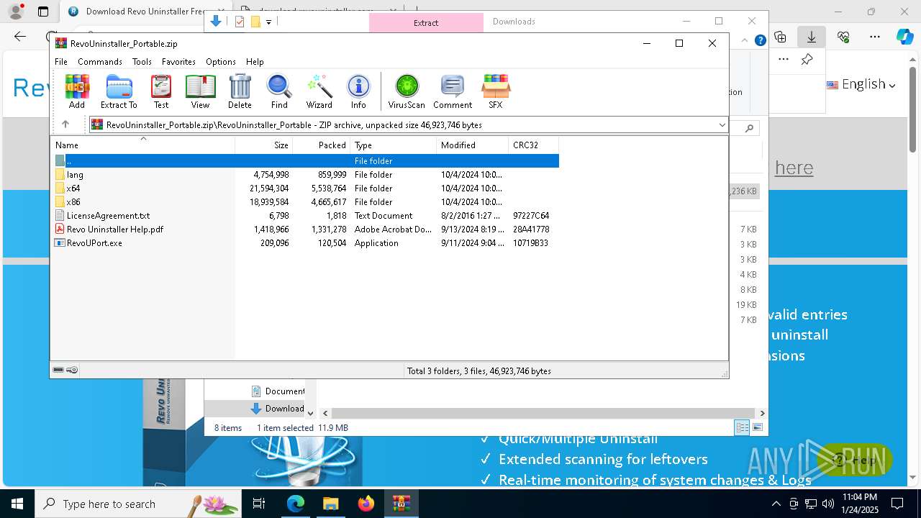
Task: Select Downloads in Explorer navigation pane
Action: [278, 409]
